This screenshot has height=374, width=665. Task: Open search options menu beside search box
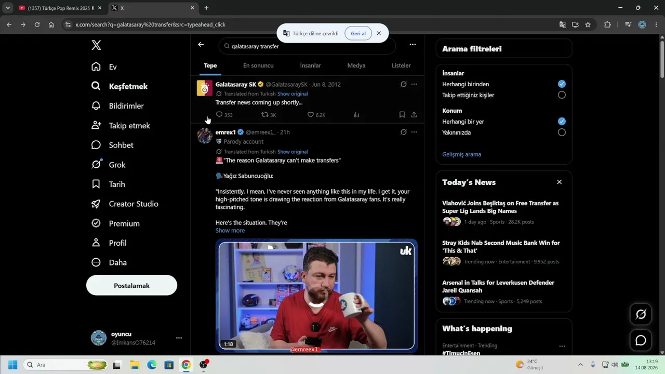413,45
